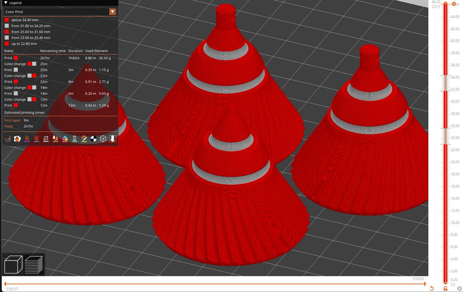
Task: Toggle the Center of gravity icon
Action: point(93,139)
